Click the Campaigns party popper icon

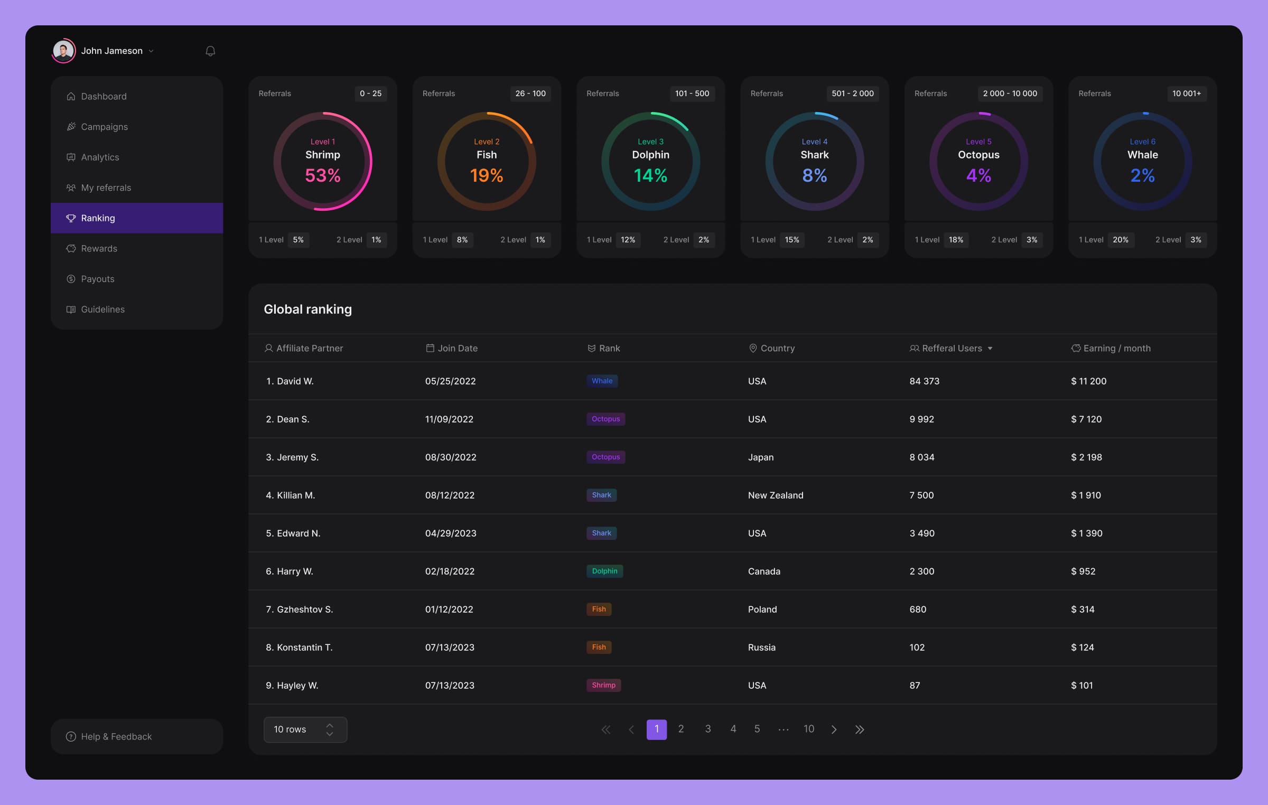coord(71,127)
